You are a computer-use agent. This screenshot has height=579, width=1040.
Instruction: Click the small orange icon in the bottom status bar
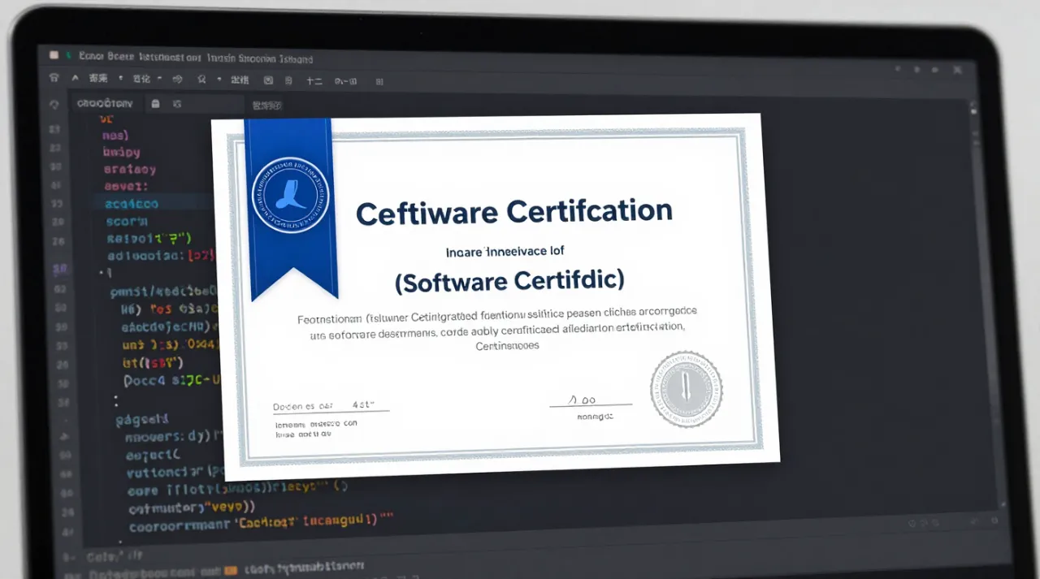click(230, 570)
